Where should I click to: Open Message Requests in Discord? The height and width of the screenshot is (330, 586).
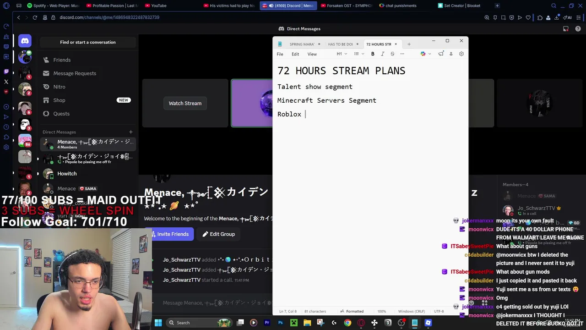tap(87, 73)
